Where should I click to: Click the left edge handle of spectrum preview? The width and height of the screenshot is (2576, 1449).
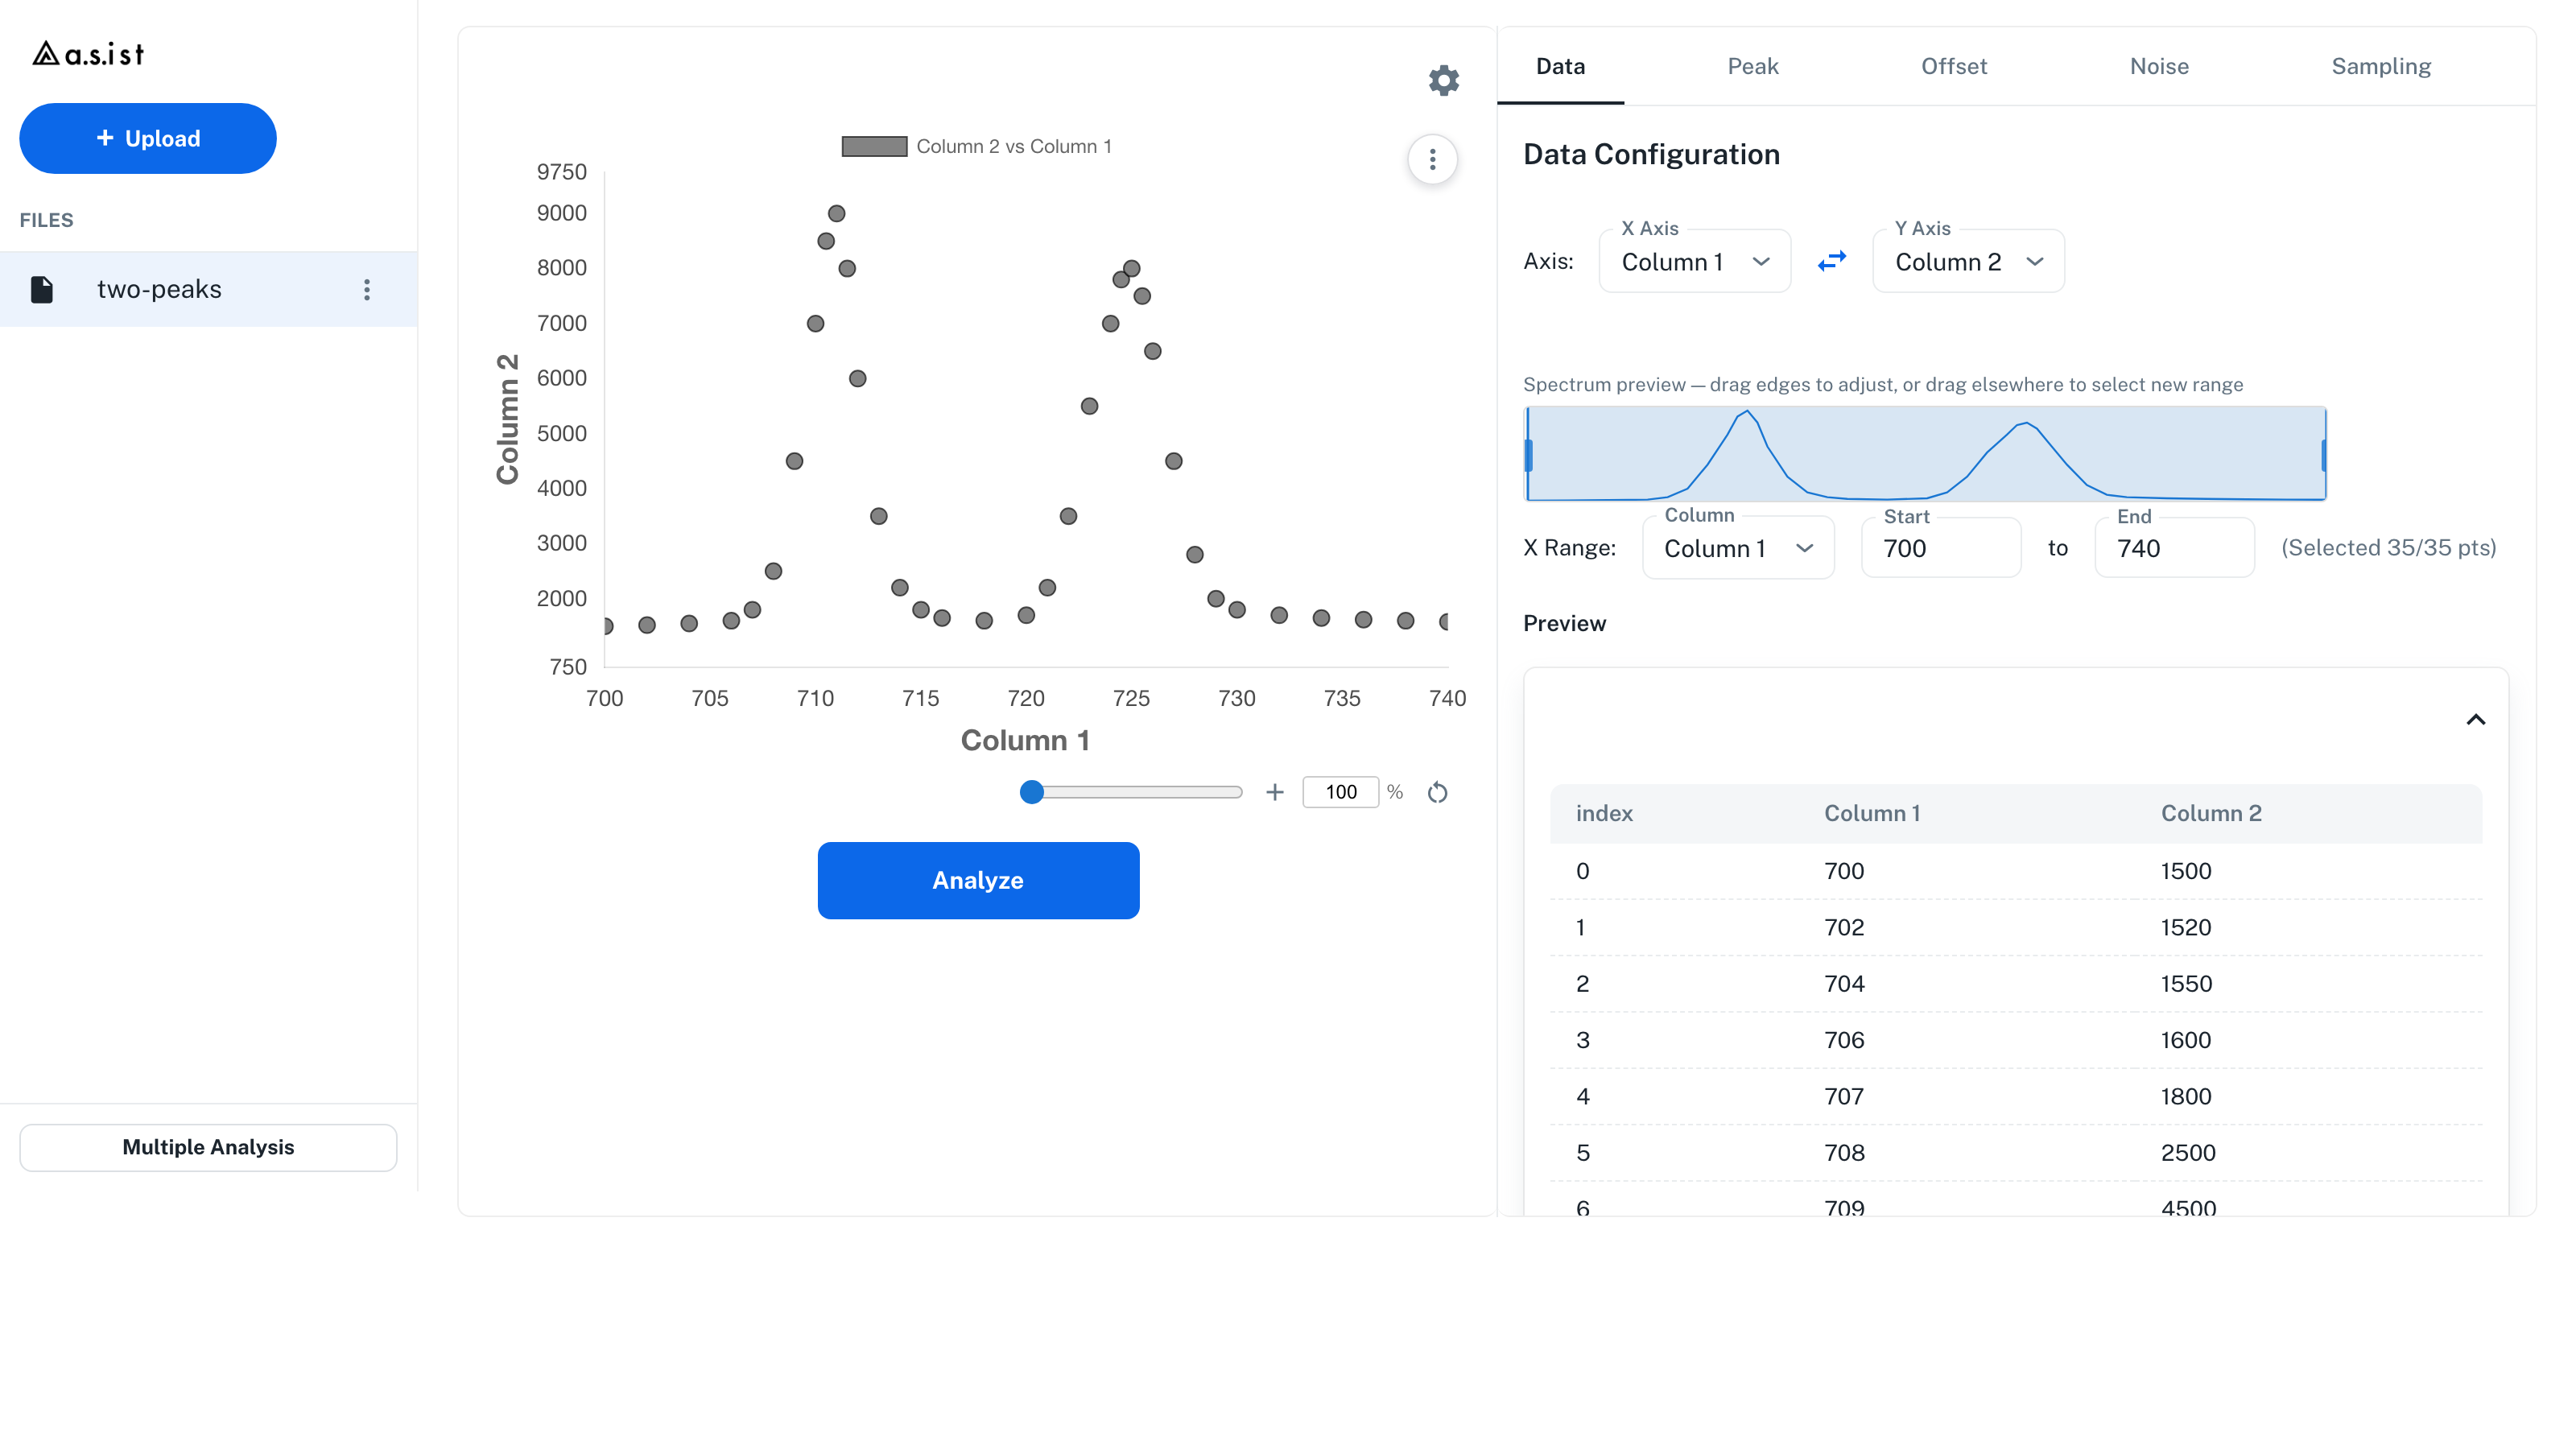pos(1528,455)
